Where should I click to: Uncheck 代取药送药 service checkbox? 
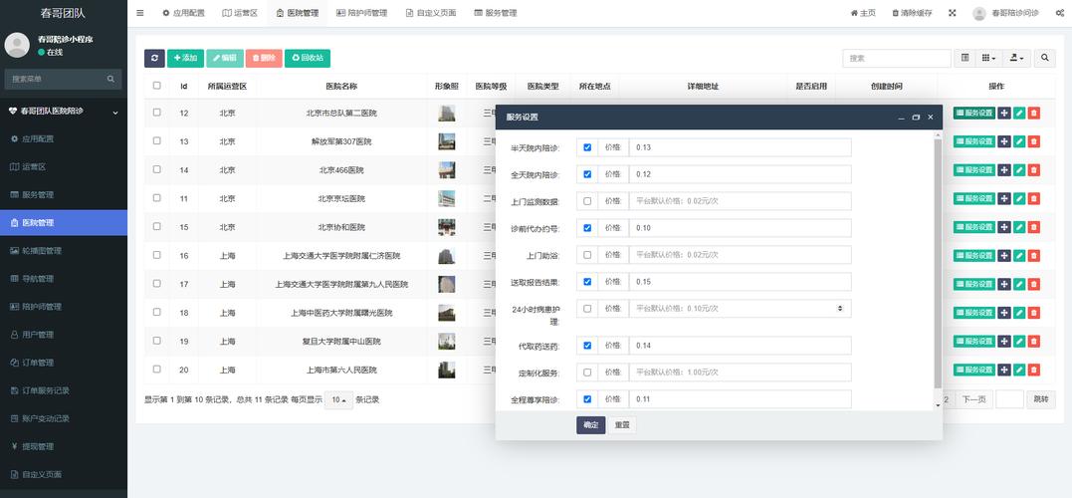pyautogui.click(x=587, y=346)
